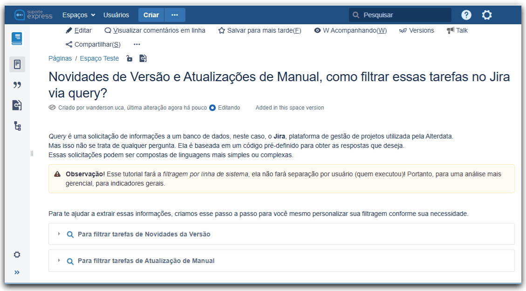Open the Espaços dropdown menu
526x291 pixels.
click(79, 15)
